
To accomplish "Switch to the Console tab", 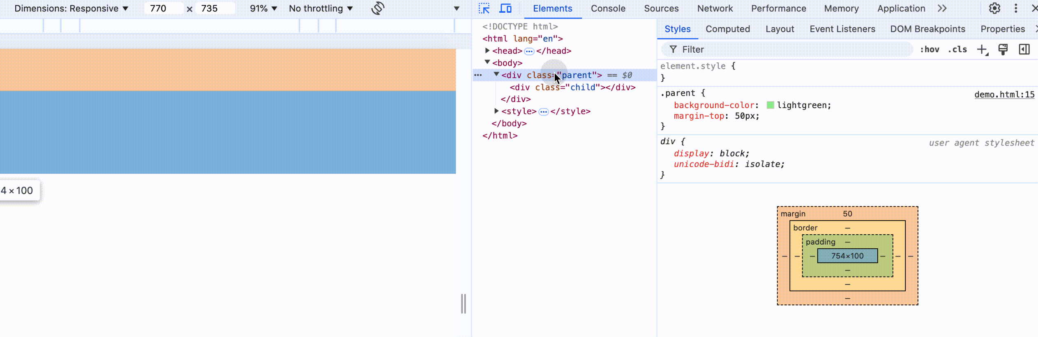I will tap(608, 9).
